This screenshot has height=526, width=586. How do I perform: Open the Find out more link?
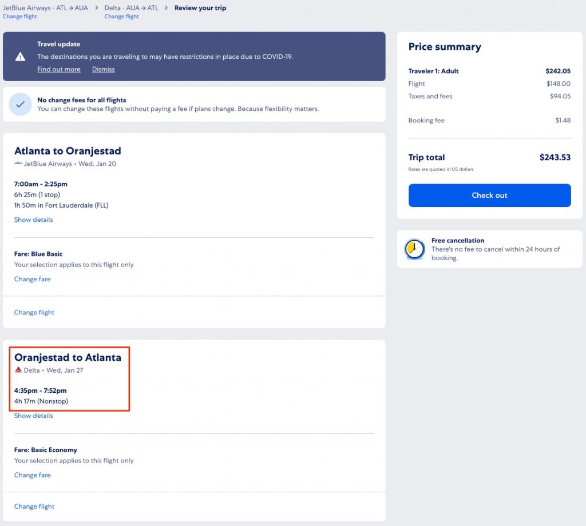click(x=59, y=69)
